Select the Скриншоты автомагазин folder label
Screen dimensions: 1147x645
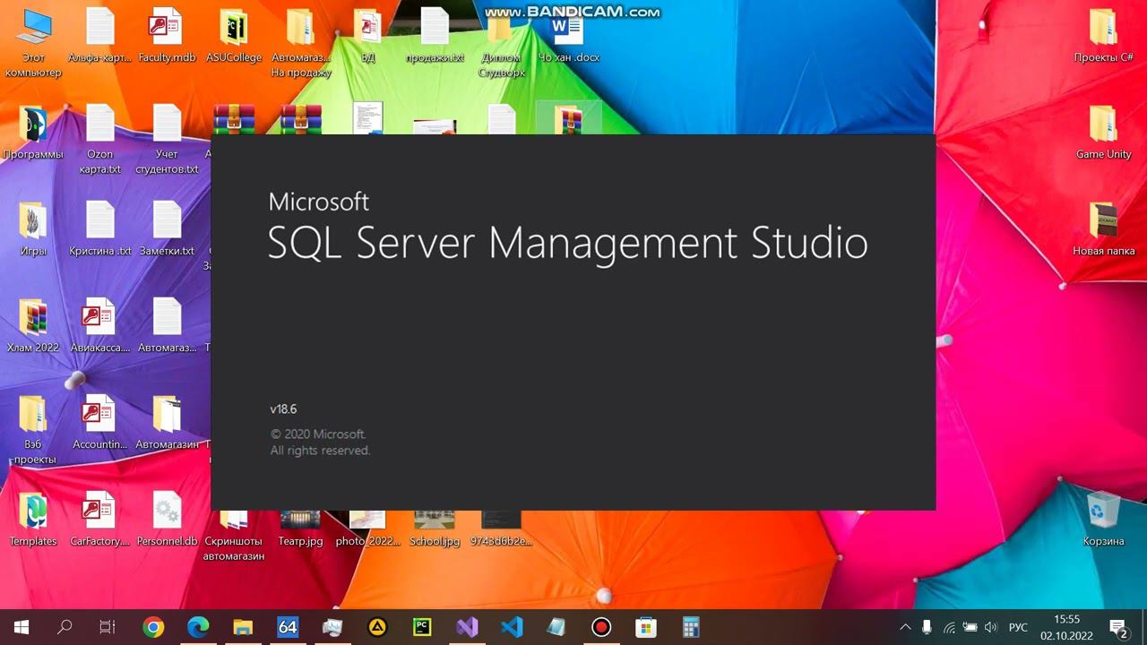pyautogui.click(x=234, y=548)
